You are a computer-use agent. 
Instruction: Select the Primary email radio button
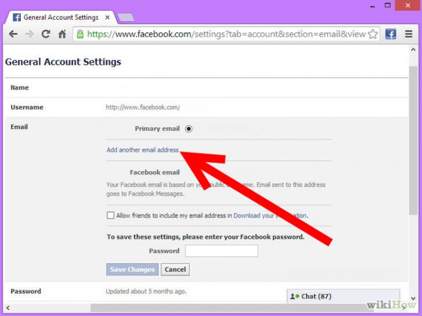coord(188,129)
